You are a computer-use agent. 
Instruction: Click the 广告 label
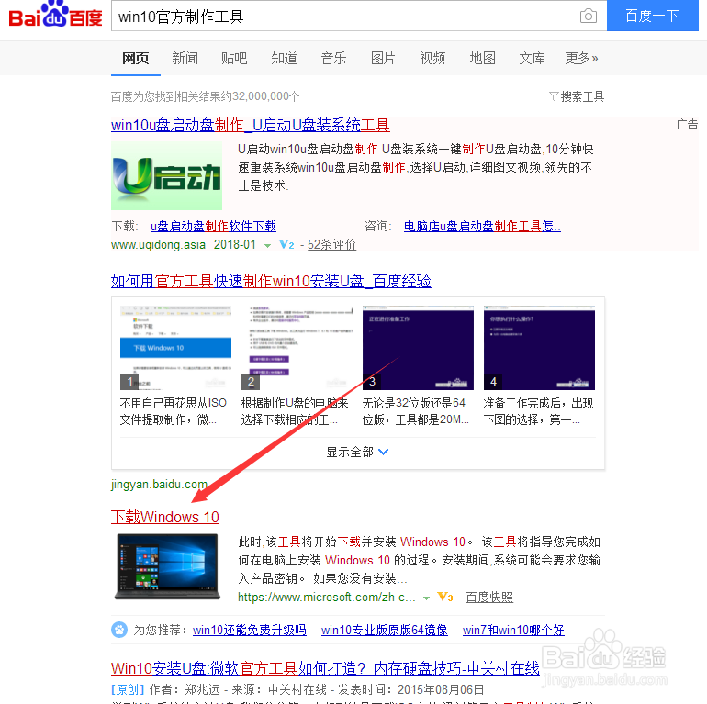click(687, 125)
